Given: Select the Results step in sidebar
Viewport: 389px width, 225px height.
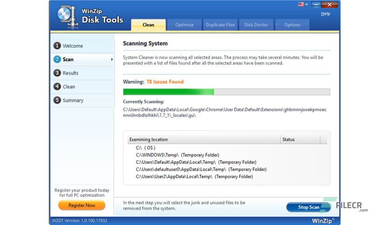Looking at the screenshot, I should coord(82,73).
